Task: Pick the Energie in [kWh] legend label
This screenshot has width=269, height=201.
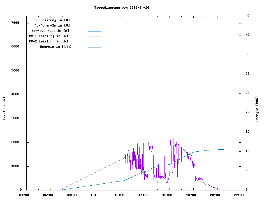Action: pos(56,47)
